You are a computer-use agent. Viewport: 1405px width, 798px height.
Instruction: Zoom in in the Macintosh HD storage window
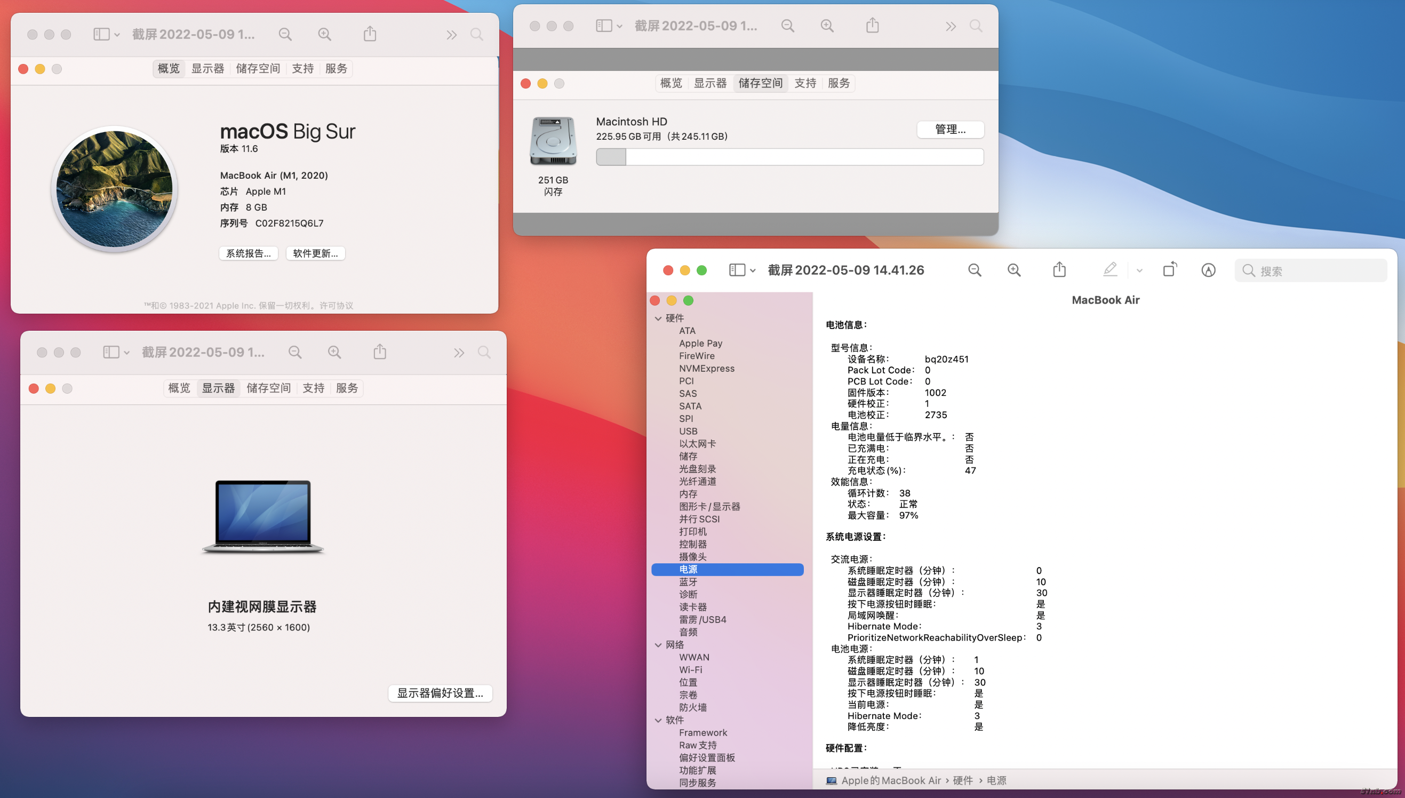827,26
